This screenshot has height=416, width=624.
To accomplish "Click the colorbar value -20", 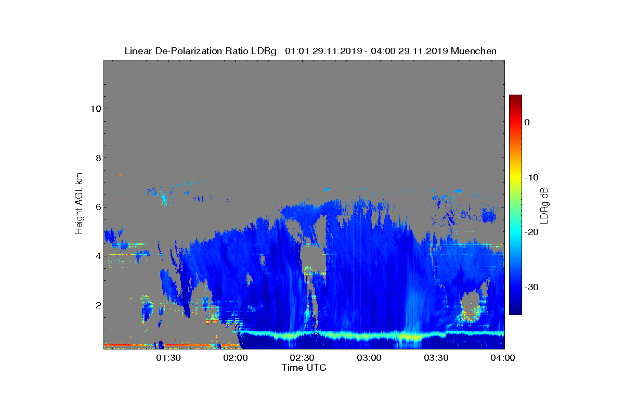I will pyautogui.click(x=530, y=232).
